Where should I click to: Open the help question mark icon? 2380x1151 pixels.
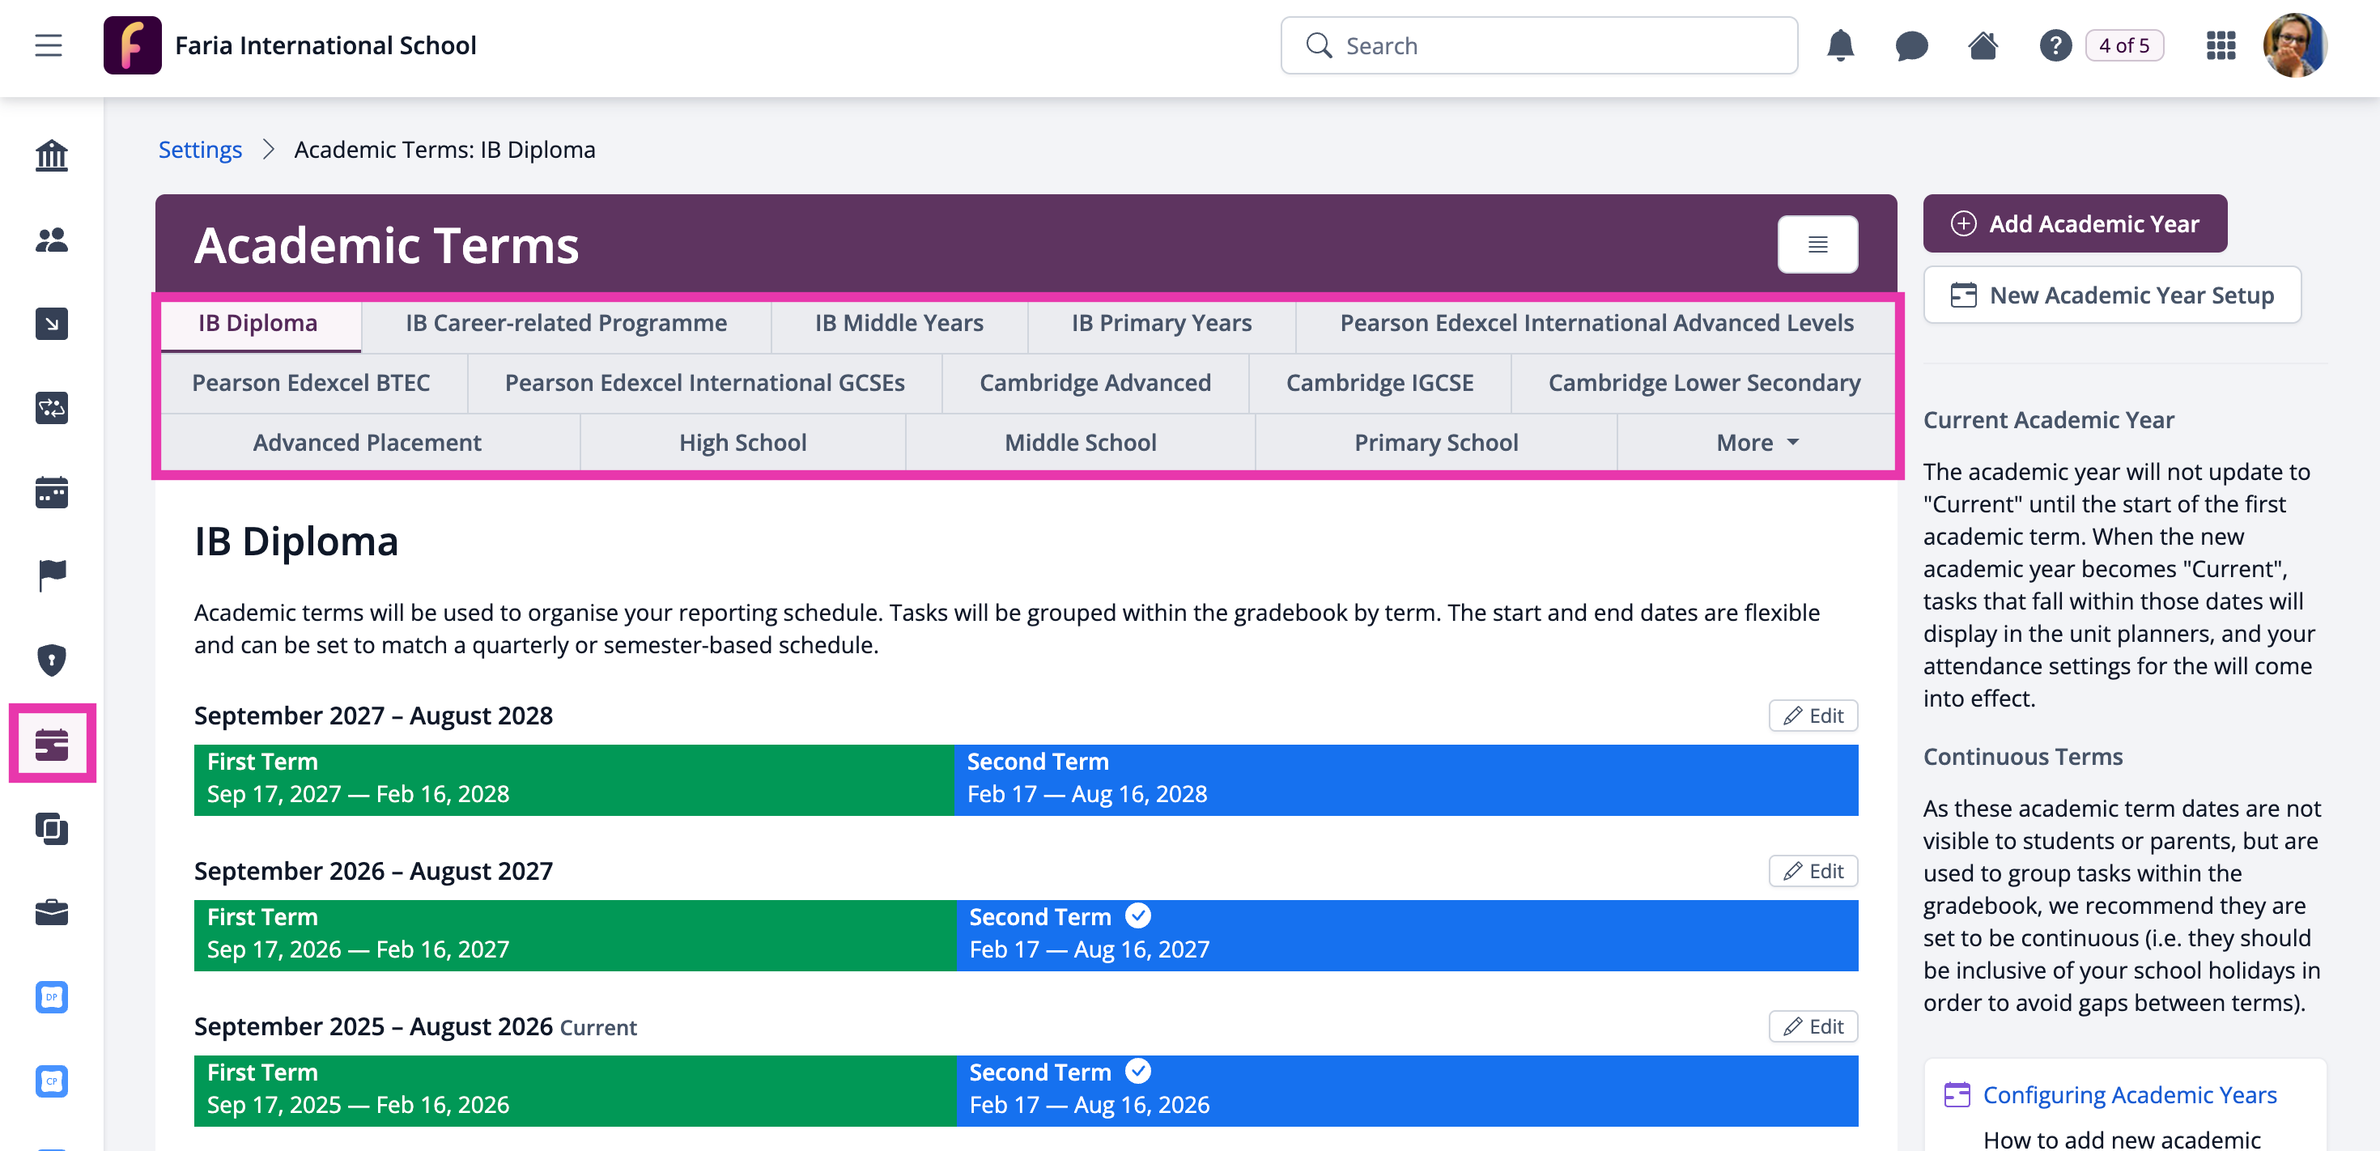(x=2055, y=45)
